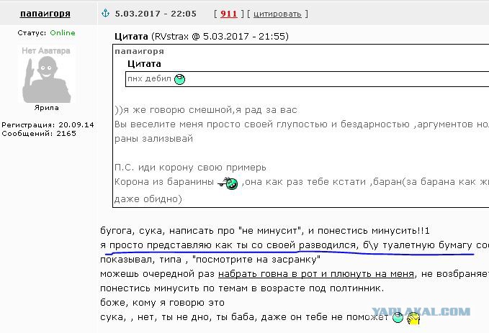Click the цитировать quote link
The image size is (489, 333).
tap(277, 14)
